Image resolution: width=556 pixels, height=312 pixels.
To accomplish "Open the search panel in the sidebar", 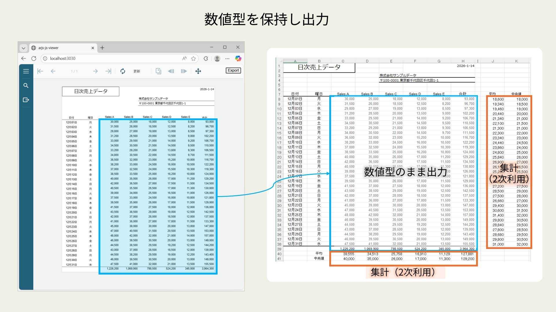I will click(x=26, y=86).
